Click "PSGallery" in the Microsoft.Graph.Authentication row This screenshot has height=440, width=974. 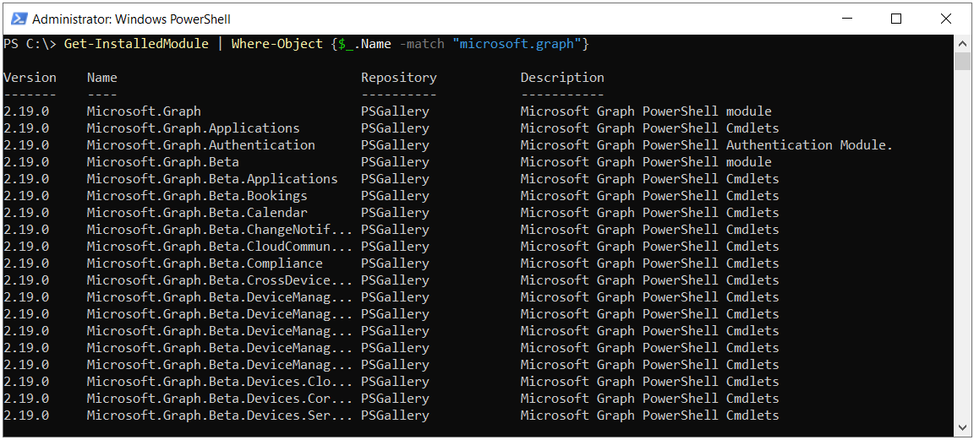point(395,145)
